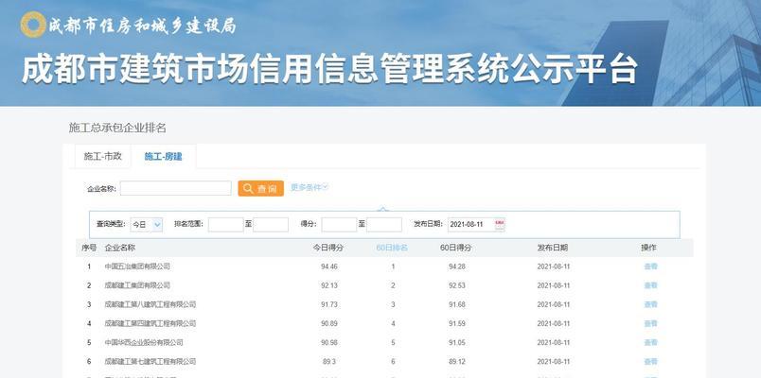Click the 排名范围 starting value field
This screenshot has height=378, width=761.
coord(225,224)
